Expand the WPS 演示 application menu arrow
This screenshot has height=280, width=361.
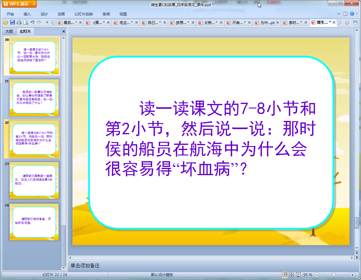34,4
